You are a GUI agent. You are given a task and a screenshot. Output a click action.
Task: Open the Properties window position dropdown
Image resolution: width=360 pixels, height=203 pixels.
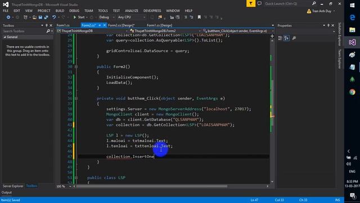click(324, 25)
